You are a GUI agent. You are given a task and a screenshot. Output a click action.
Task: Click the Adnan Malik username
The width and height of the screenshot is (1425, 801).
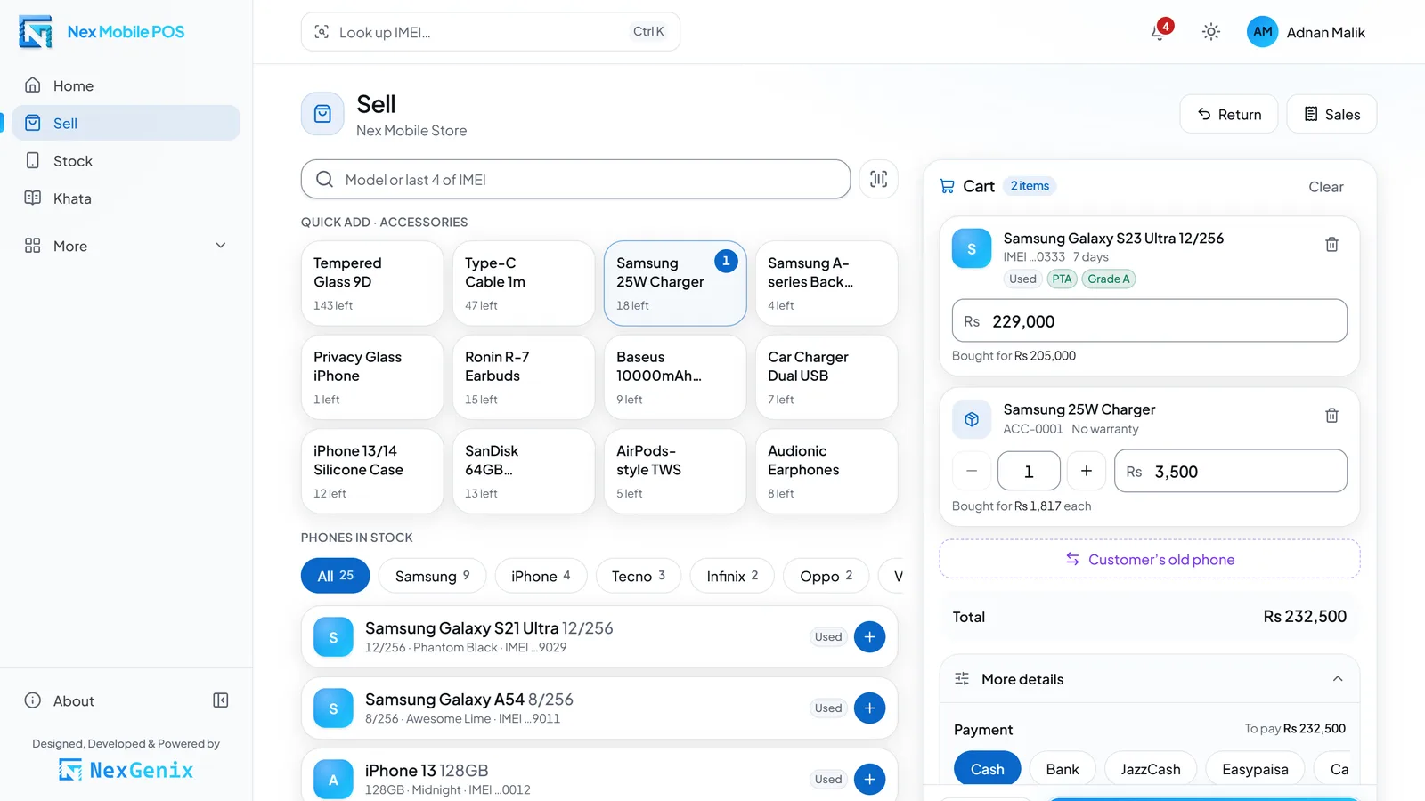pyautogui.click(x=1325, y=32)
